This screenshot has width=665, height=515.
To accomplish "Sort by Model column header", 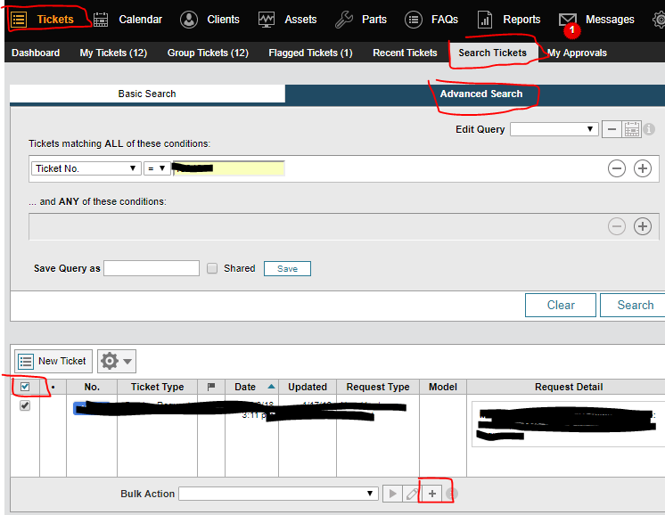I will tap(443, 387).
